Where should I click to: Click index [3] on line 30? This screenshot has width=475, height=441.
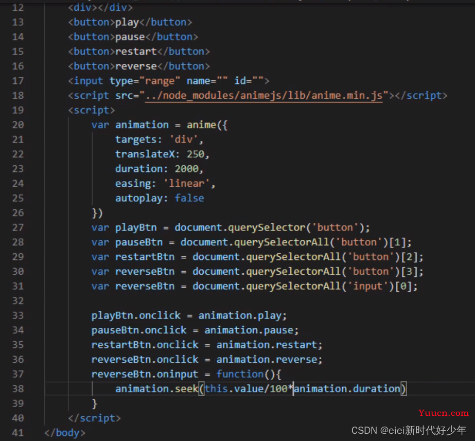(x=409, y=272)
